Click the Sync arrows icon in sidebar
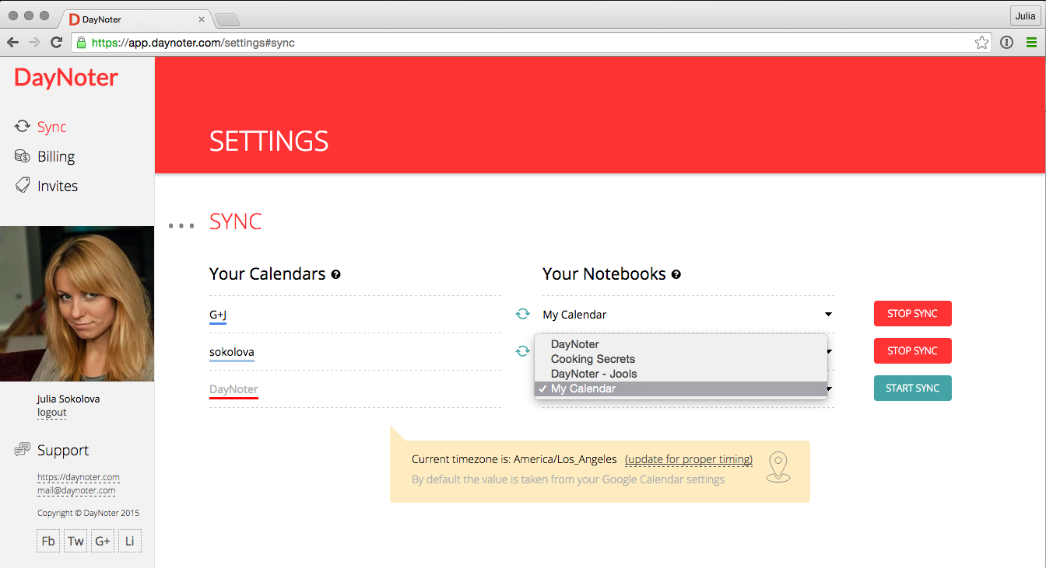The image size is (1046, 568). pos(23,127)
